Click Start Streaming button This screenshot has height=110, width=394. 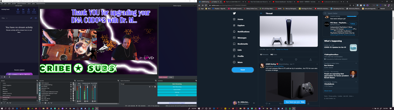177,84
